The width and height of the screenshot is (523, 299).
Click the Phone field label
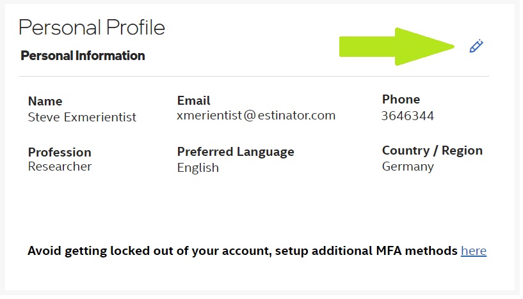tap(401, 99)
